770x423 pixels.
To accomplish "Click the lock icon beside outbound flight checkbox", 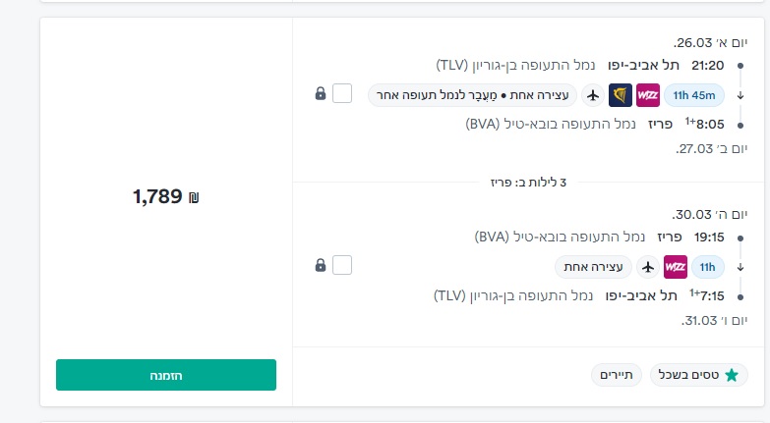I will pos(321,94).
